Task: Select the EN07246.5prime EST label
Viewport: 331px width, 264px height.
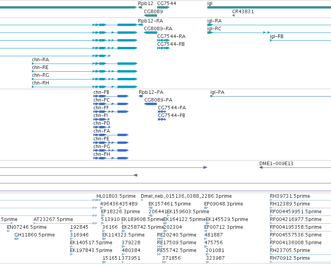Action: pyautogui.click(x=27, y=227)
